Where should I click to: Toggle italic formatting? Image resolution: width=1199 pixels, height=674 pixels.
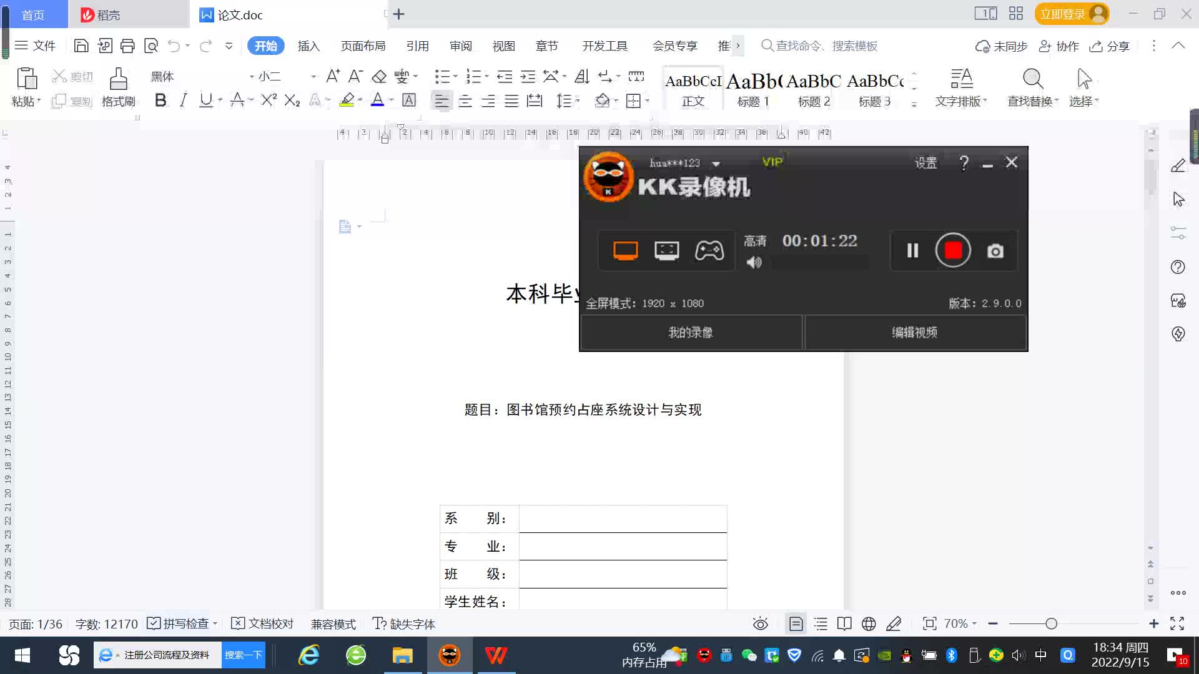click(183, 100)
